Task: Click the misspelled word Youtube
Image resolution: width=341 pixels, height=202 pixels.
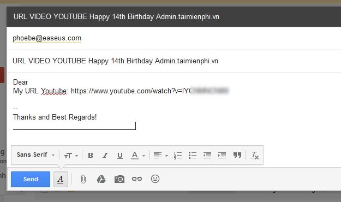Action: (53, 91)
